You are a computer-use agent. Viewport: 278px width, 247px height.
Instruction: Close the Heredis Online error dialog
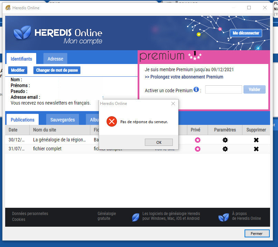tap(173, 104)
